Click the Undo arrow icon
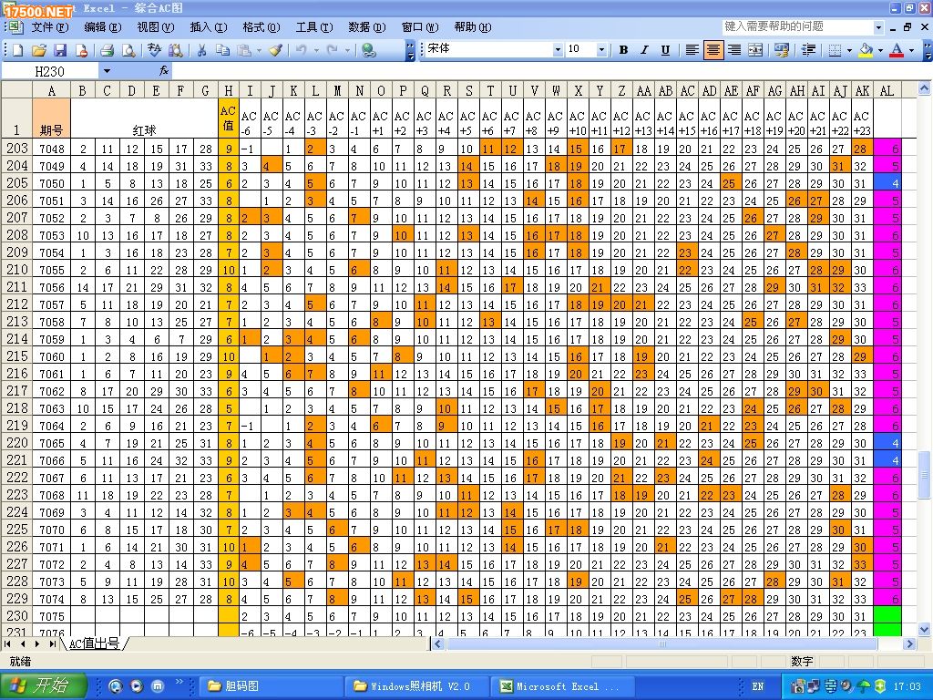933x700 pixels. [301, 51]
